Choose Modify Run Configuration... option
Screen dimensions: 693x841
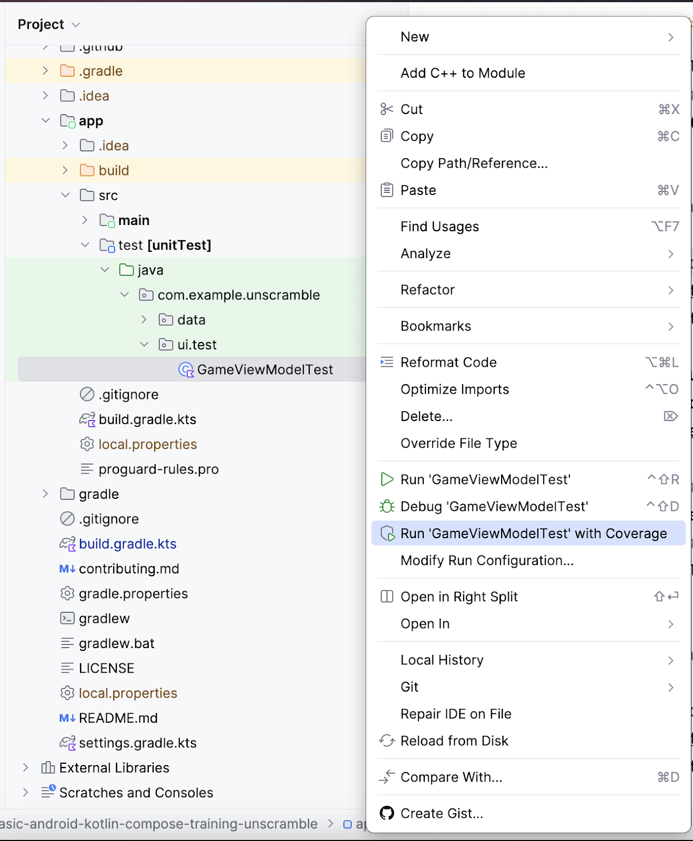coord(487,560)
